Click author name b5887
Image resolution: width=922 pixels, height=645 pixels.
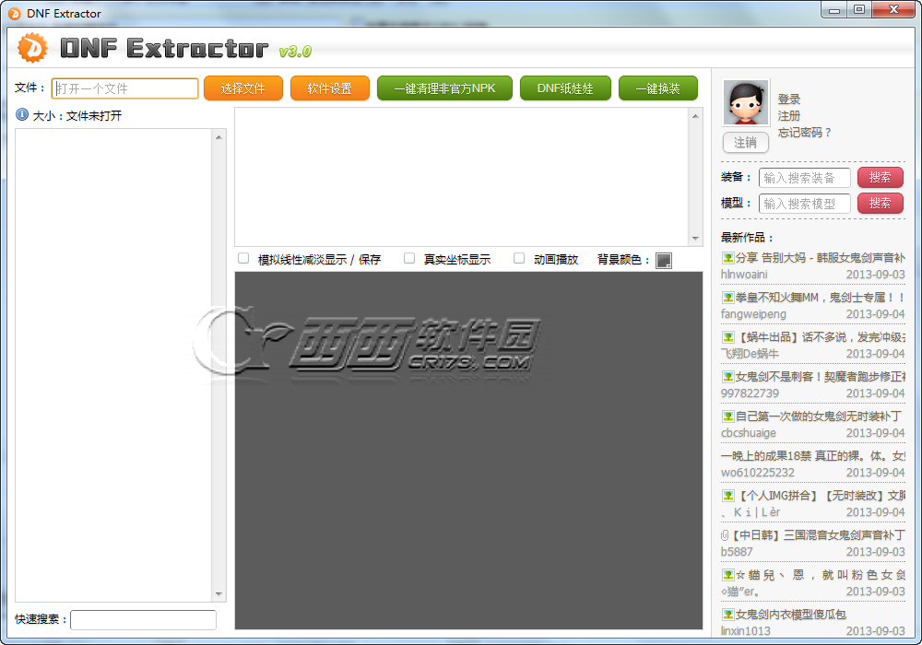737,552
